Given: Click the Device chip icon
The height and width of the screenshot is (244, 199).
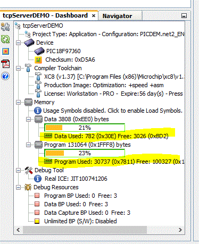Looking at the screenshot, I should point(29,43).
